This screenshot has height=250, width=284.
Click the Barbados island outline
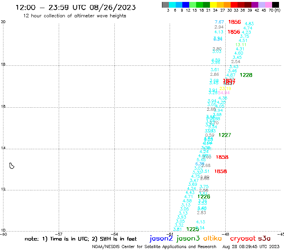(x=12, y=166)
